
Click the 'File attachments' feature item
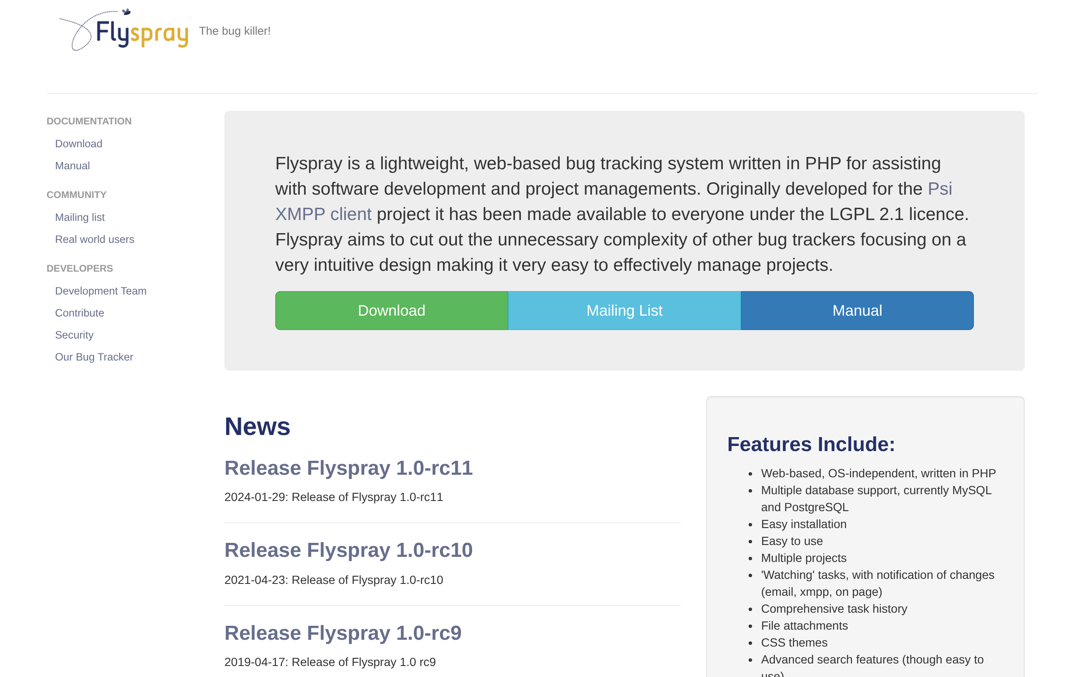(x=805, y=625)
